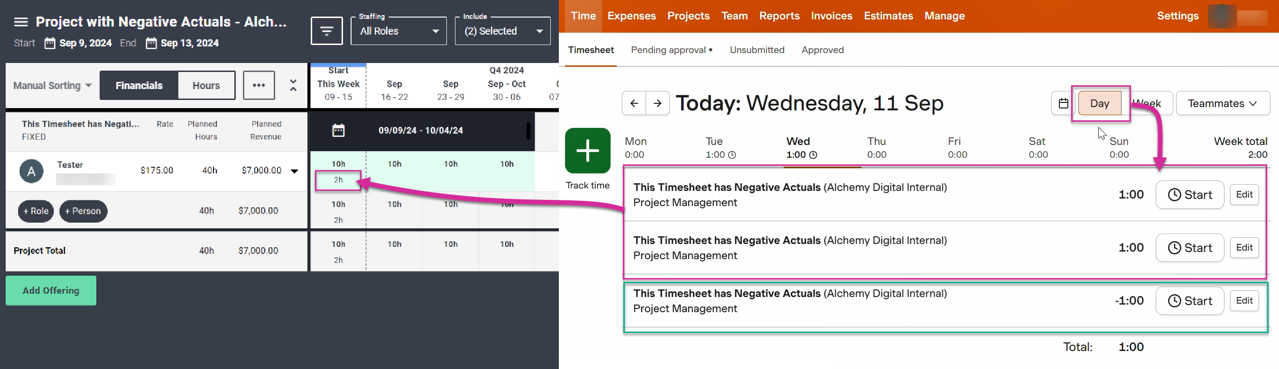Switch to Financials view toggle
Screen dimensions: 1279x369
coord(139,85)
